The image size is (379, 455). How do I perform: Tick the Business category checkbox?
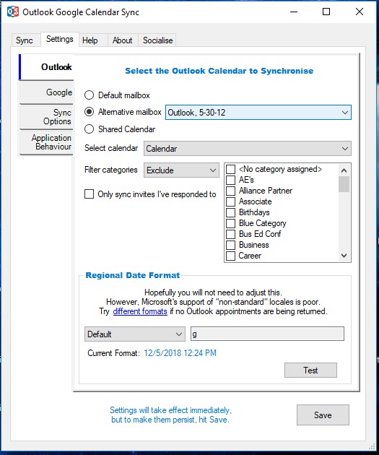[230, 245]
